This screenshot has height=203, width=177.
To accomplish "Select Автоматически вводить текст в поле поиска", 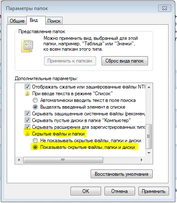I will click(35, 100).
